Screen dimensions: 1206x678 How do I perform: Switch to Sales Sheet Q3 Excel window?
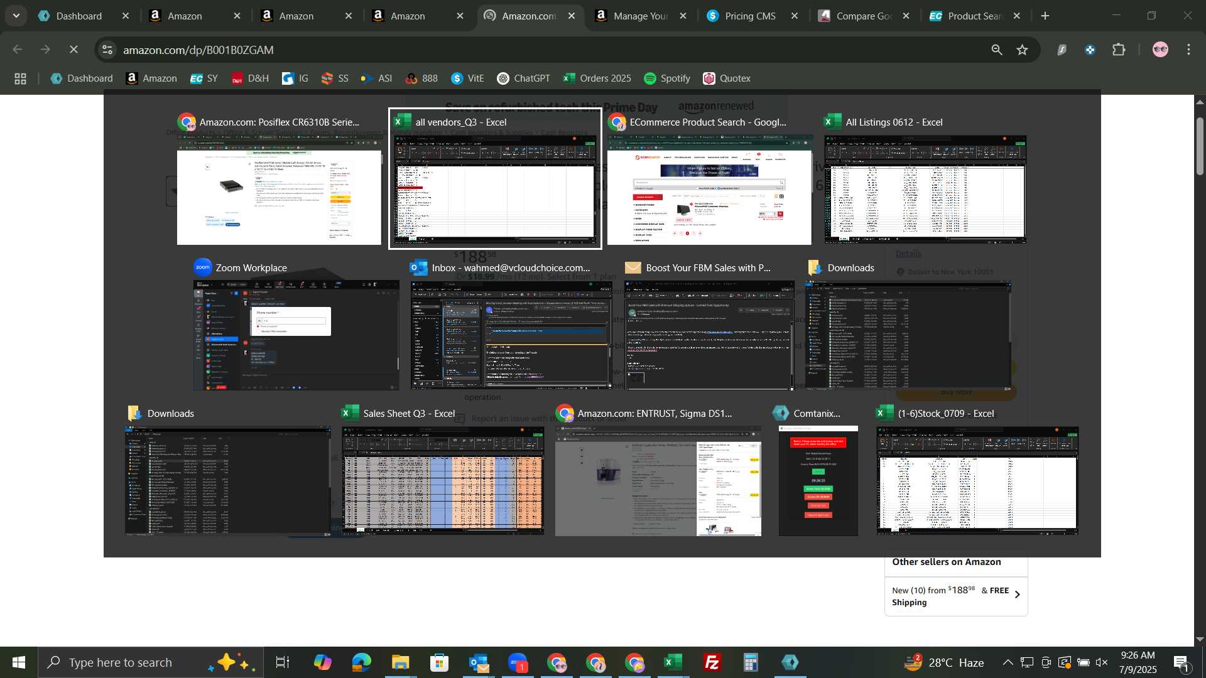coord(443,471)
